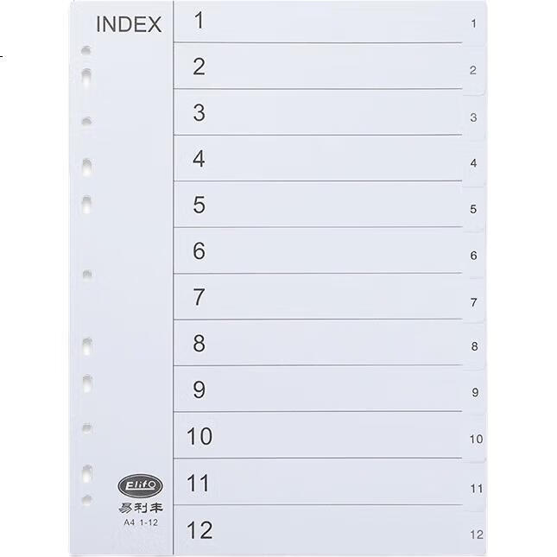The height and width of the screenshot is (557, 557).
Task: Click the large number 12 index row
Action: pos(318,530)
